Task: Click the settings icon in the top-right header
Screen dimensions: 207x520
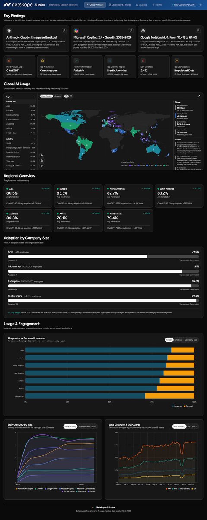Action: coord(200,5)
